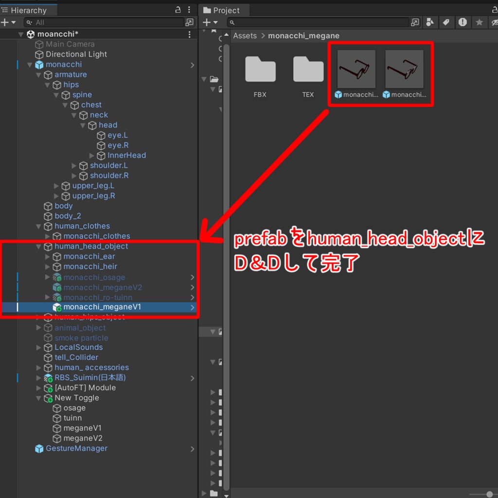Viewport: 498px width, 498px height.
Task: Open prefab arrow for monacchi_meganeV1
Action: 192,307
